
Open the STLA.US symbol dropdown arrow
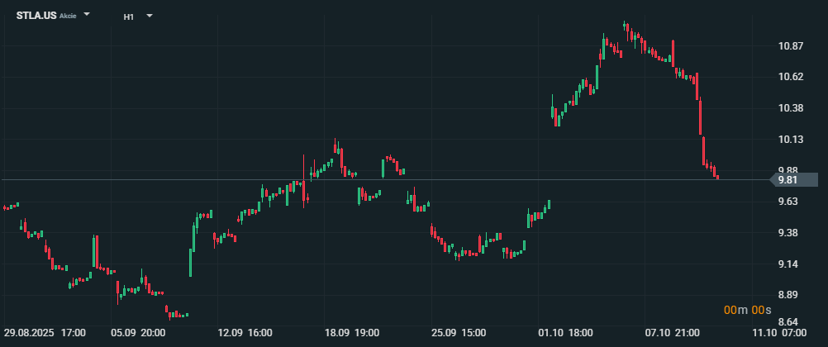coord(88,16)
